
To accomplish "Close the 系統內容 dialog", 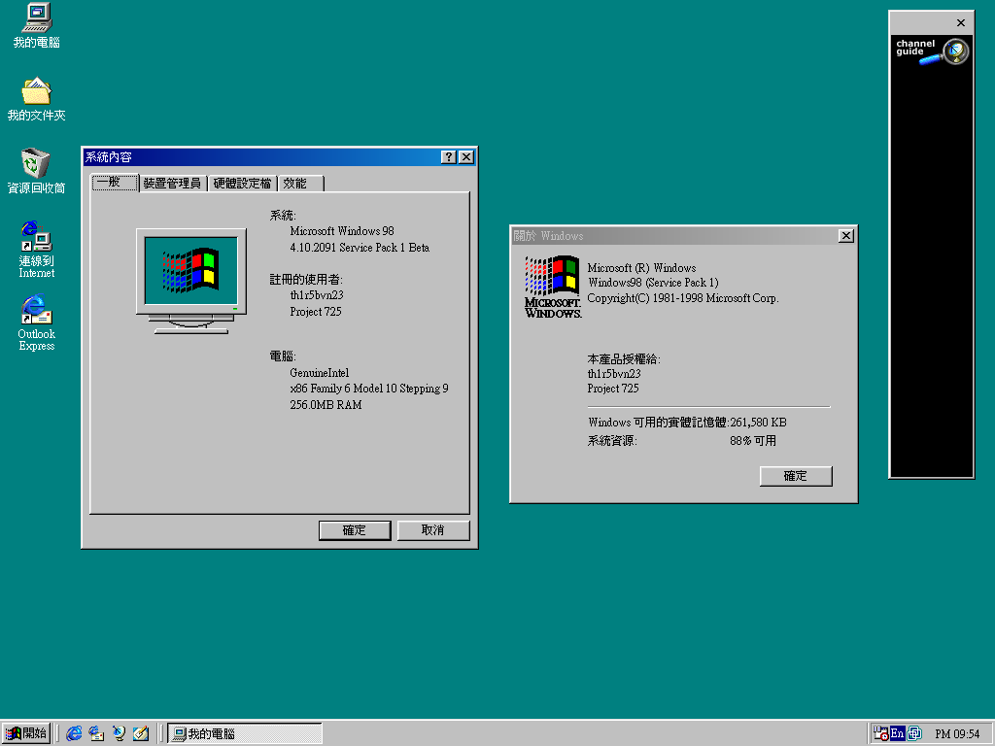I will 466,156.
